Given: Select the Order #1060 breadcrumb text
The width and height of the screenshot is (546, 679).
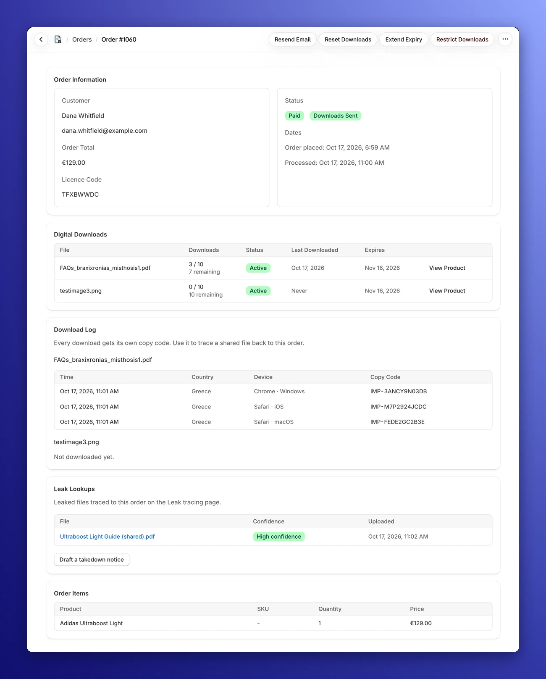Looking at the screenshot, I should pyautogui.click(x=119, y=39).
